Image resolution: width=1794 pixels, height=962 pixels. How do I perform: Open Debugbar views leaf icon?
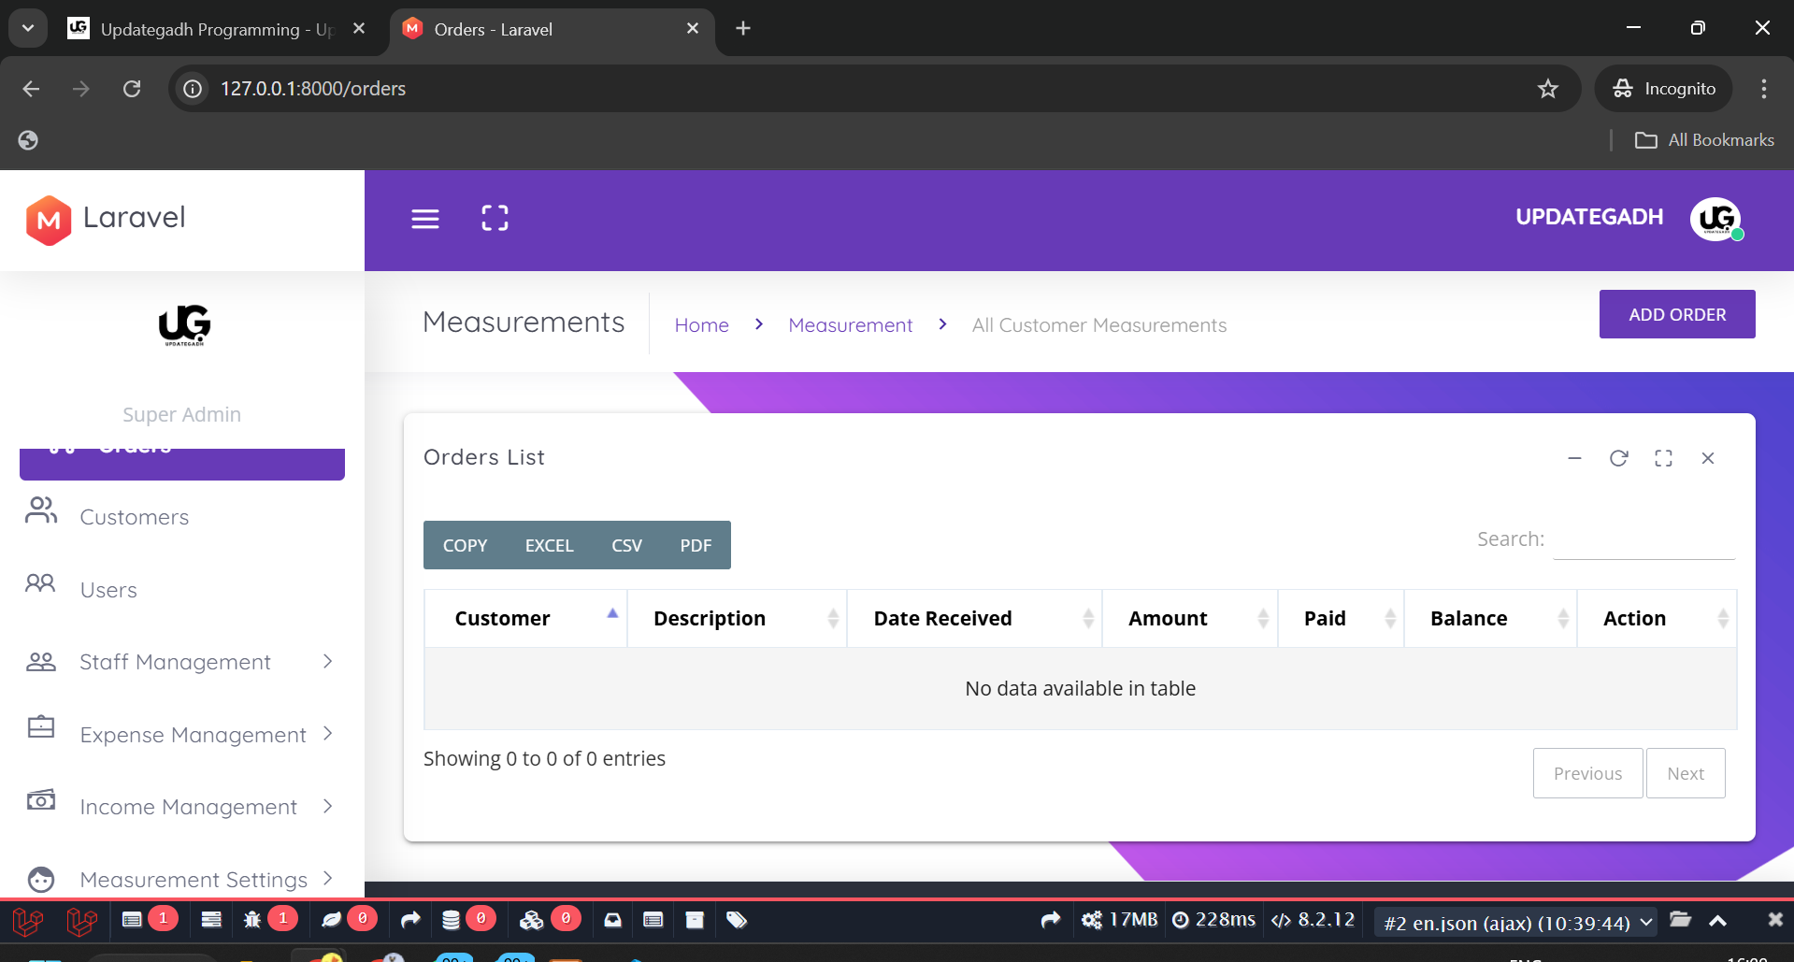point(331,920)
